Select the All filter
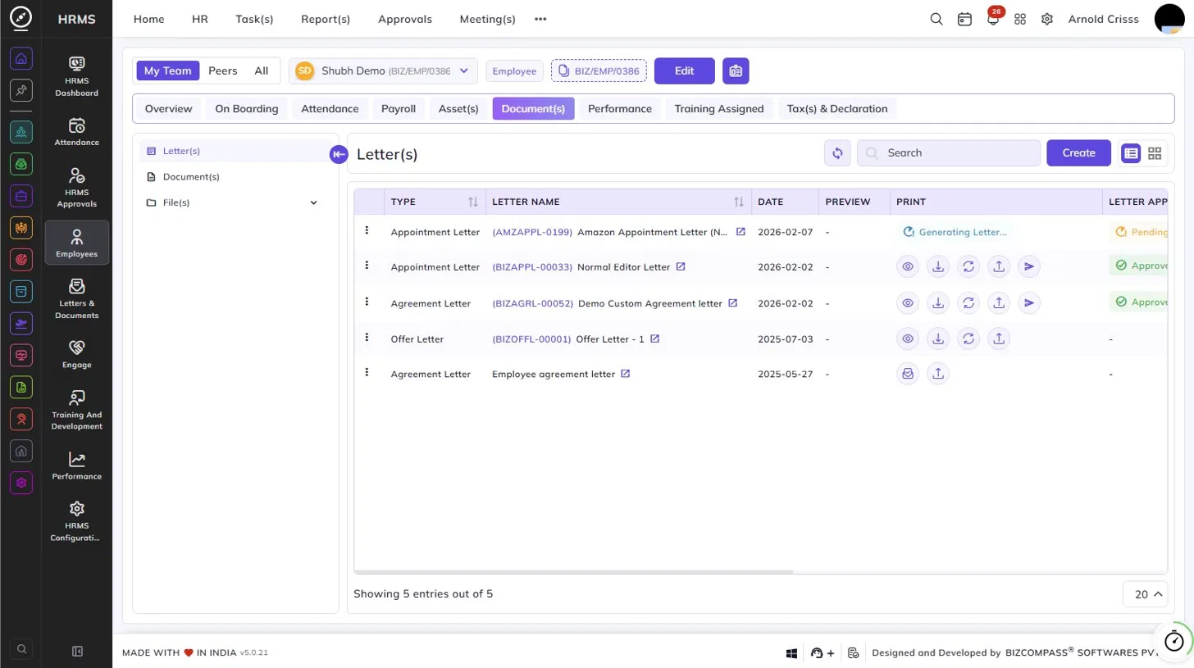 click(x=262, y=70)
